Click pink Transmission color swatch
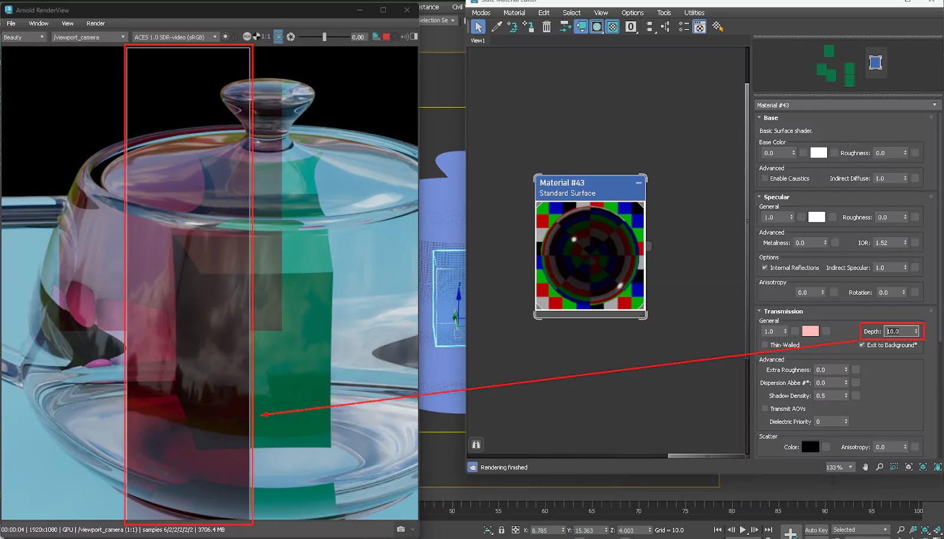Image resolution: width=944 pixels, height=539 pixels. pos(810,331)
